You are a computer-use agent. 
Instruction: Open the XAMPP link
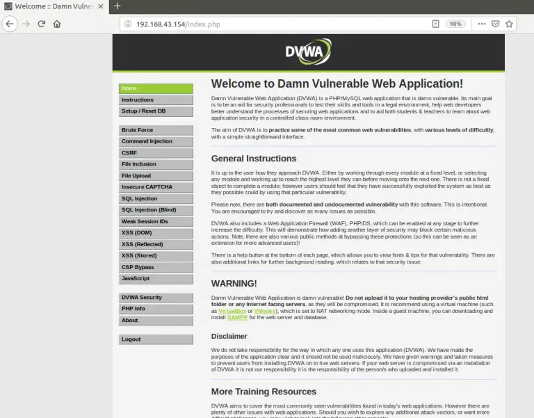[x=236, y=317]
